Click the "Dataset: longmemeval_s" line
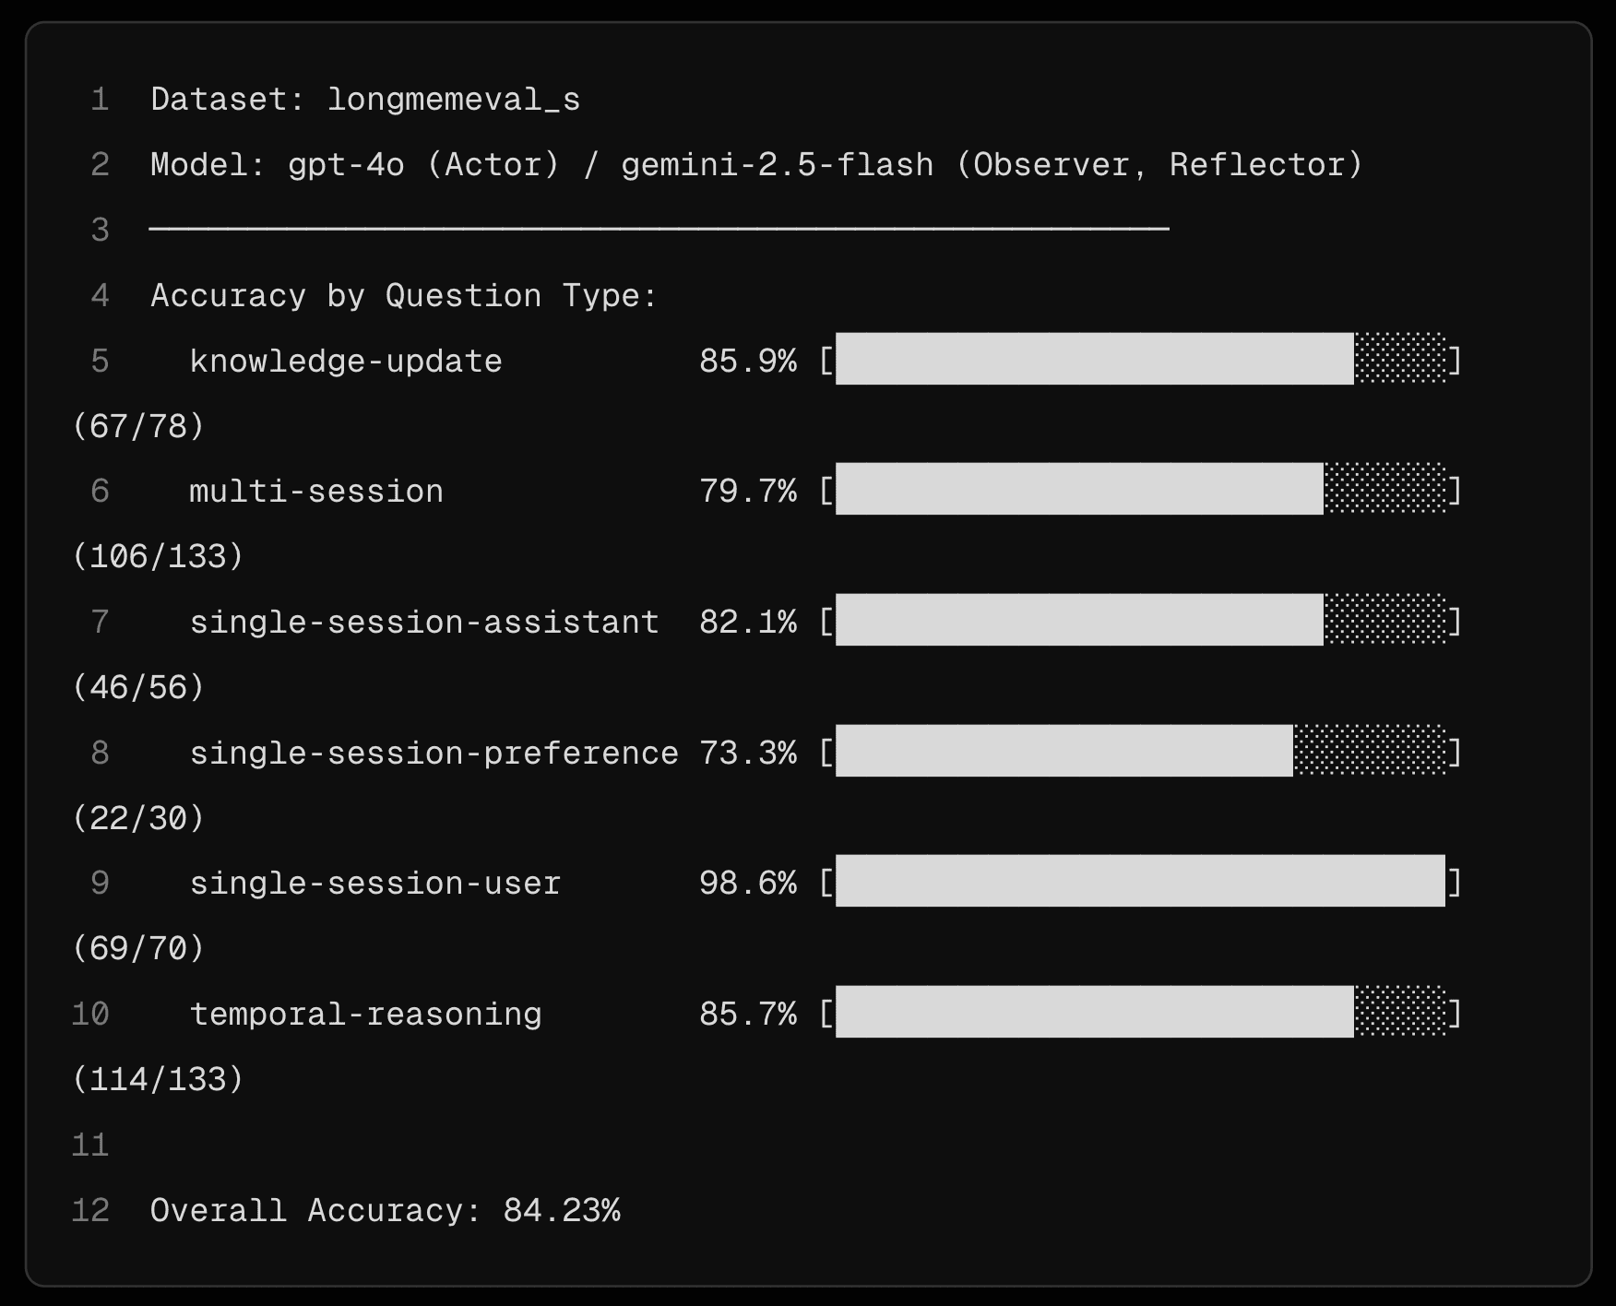 click(365, 100)
